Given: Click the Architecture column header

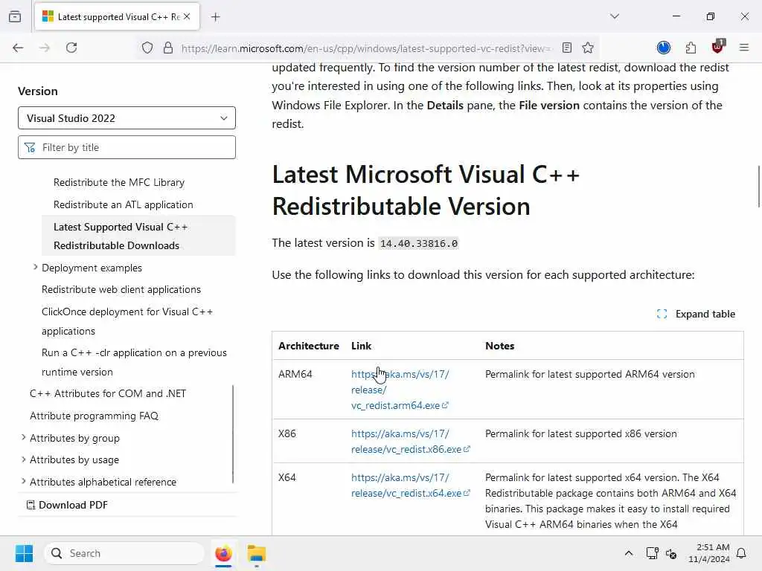Looking at the screenshot, I should tap(309, 346).
